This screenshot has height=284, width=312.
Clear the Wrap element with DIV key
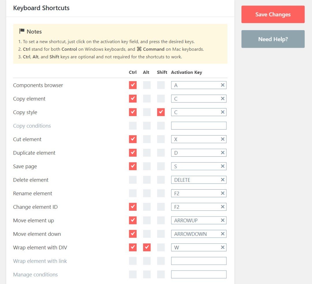tap(222, 248)
